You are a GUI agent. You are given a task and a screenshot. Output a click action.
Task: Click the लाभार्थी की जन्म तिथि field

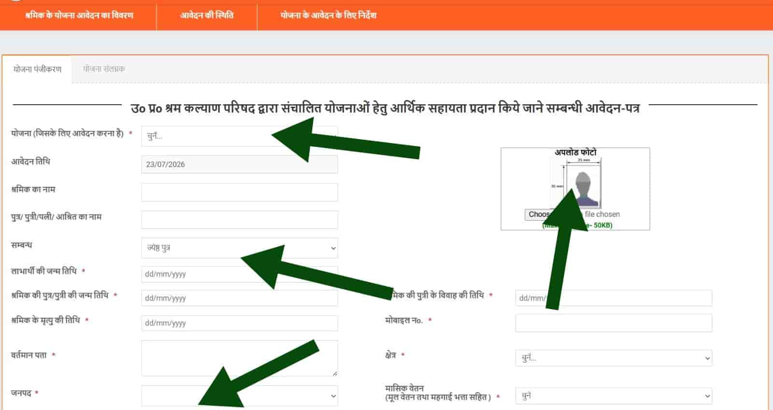240,274
